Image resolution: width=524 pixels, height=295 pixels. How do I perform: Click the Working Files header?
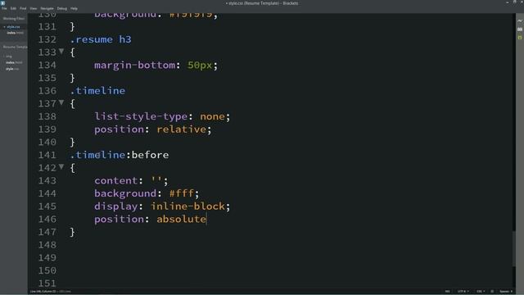click(14, 19)
